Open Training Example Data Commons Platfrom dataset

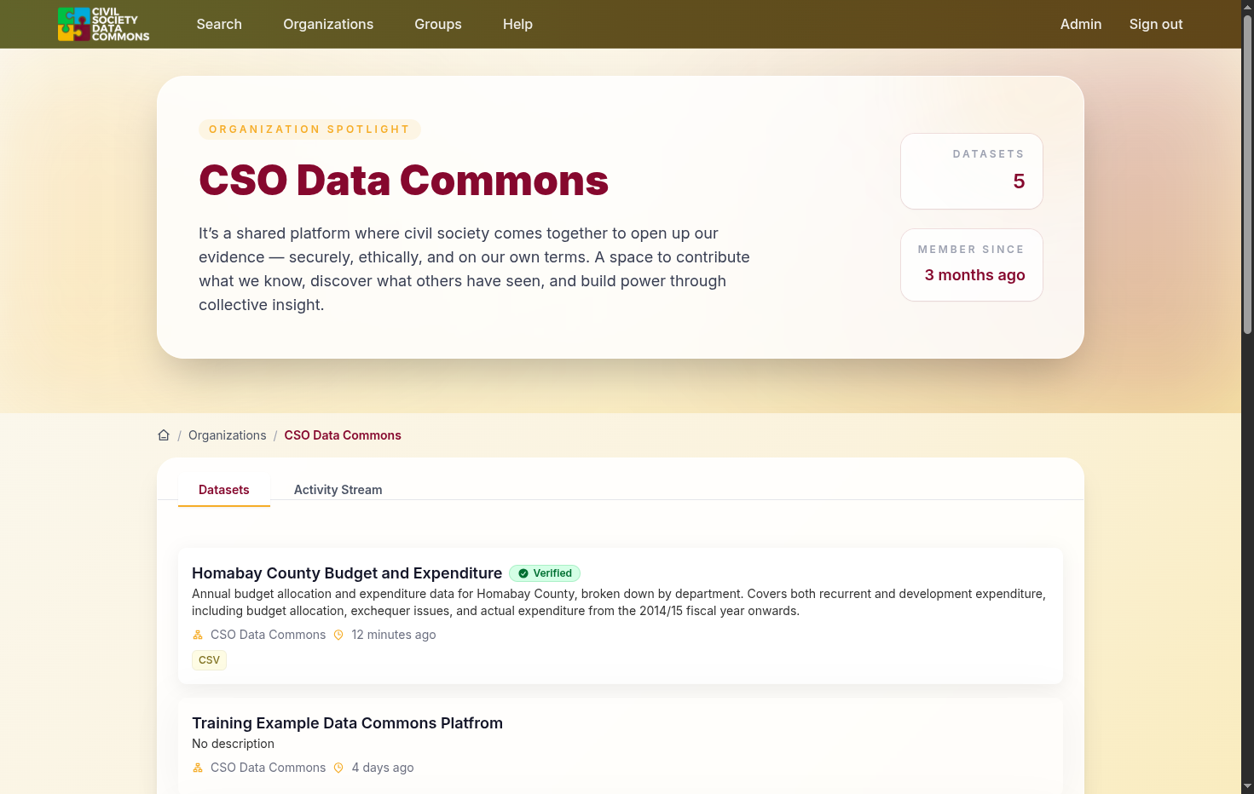(x=347, y=723)
